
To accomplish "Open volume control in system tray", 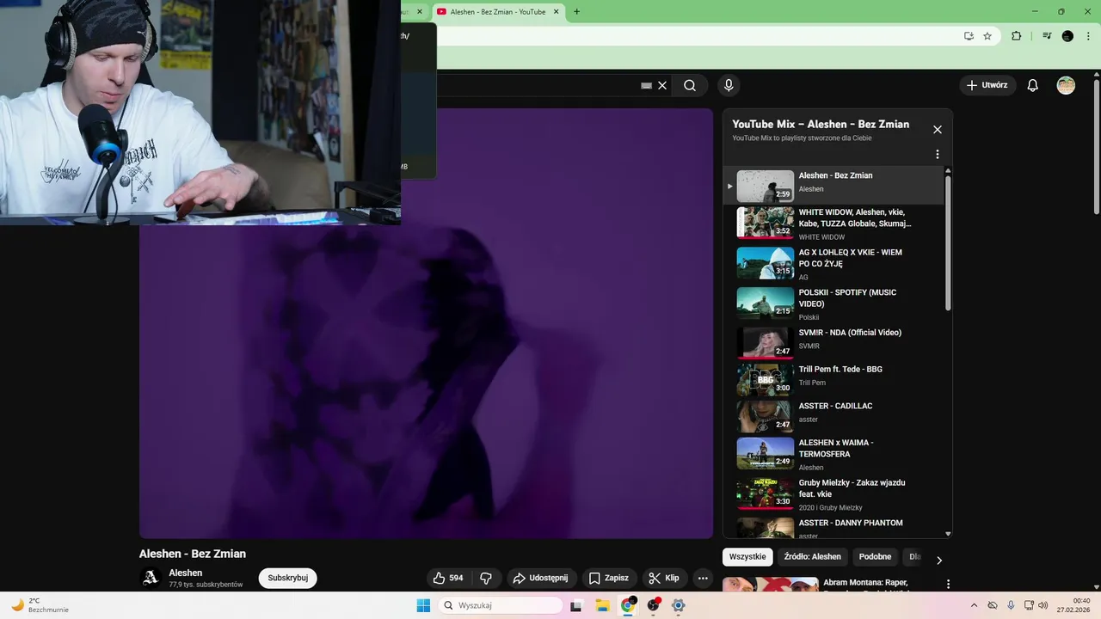I will point(1043,605).
